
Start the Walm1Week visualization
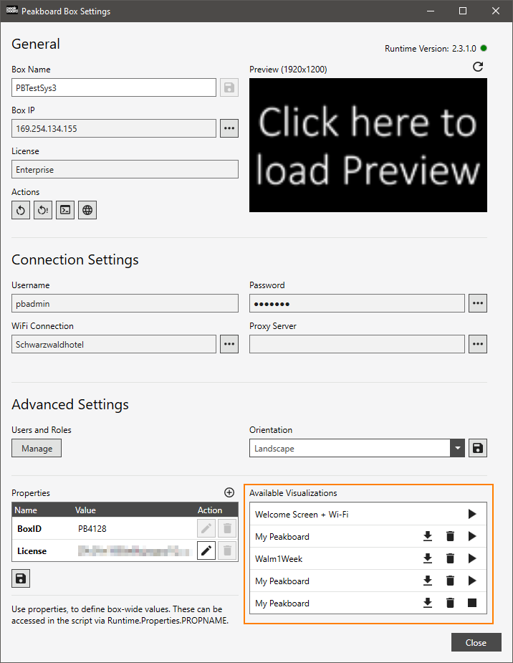tap(472, 558)
